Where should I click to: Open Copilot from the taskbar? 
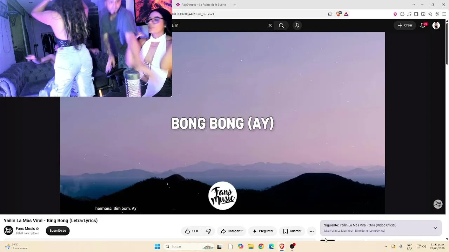pos(240,247)
